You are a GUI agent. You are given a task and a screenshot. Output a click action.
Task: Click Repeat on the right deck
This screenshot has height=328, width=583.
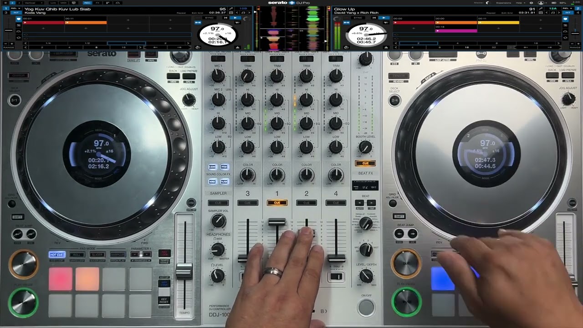491,13
